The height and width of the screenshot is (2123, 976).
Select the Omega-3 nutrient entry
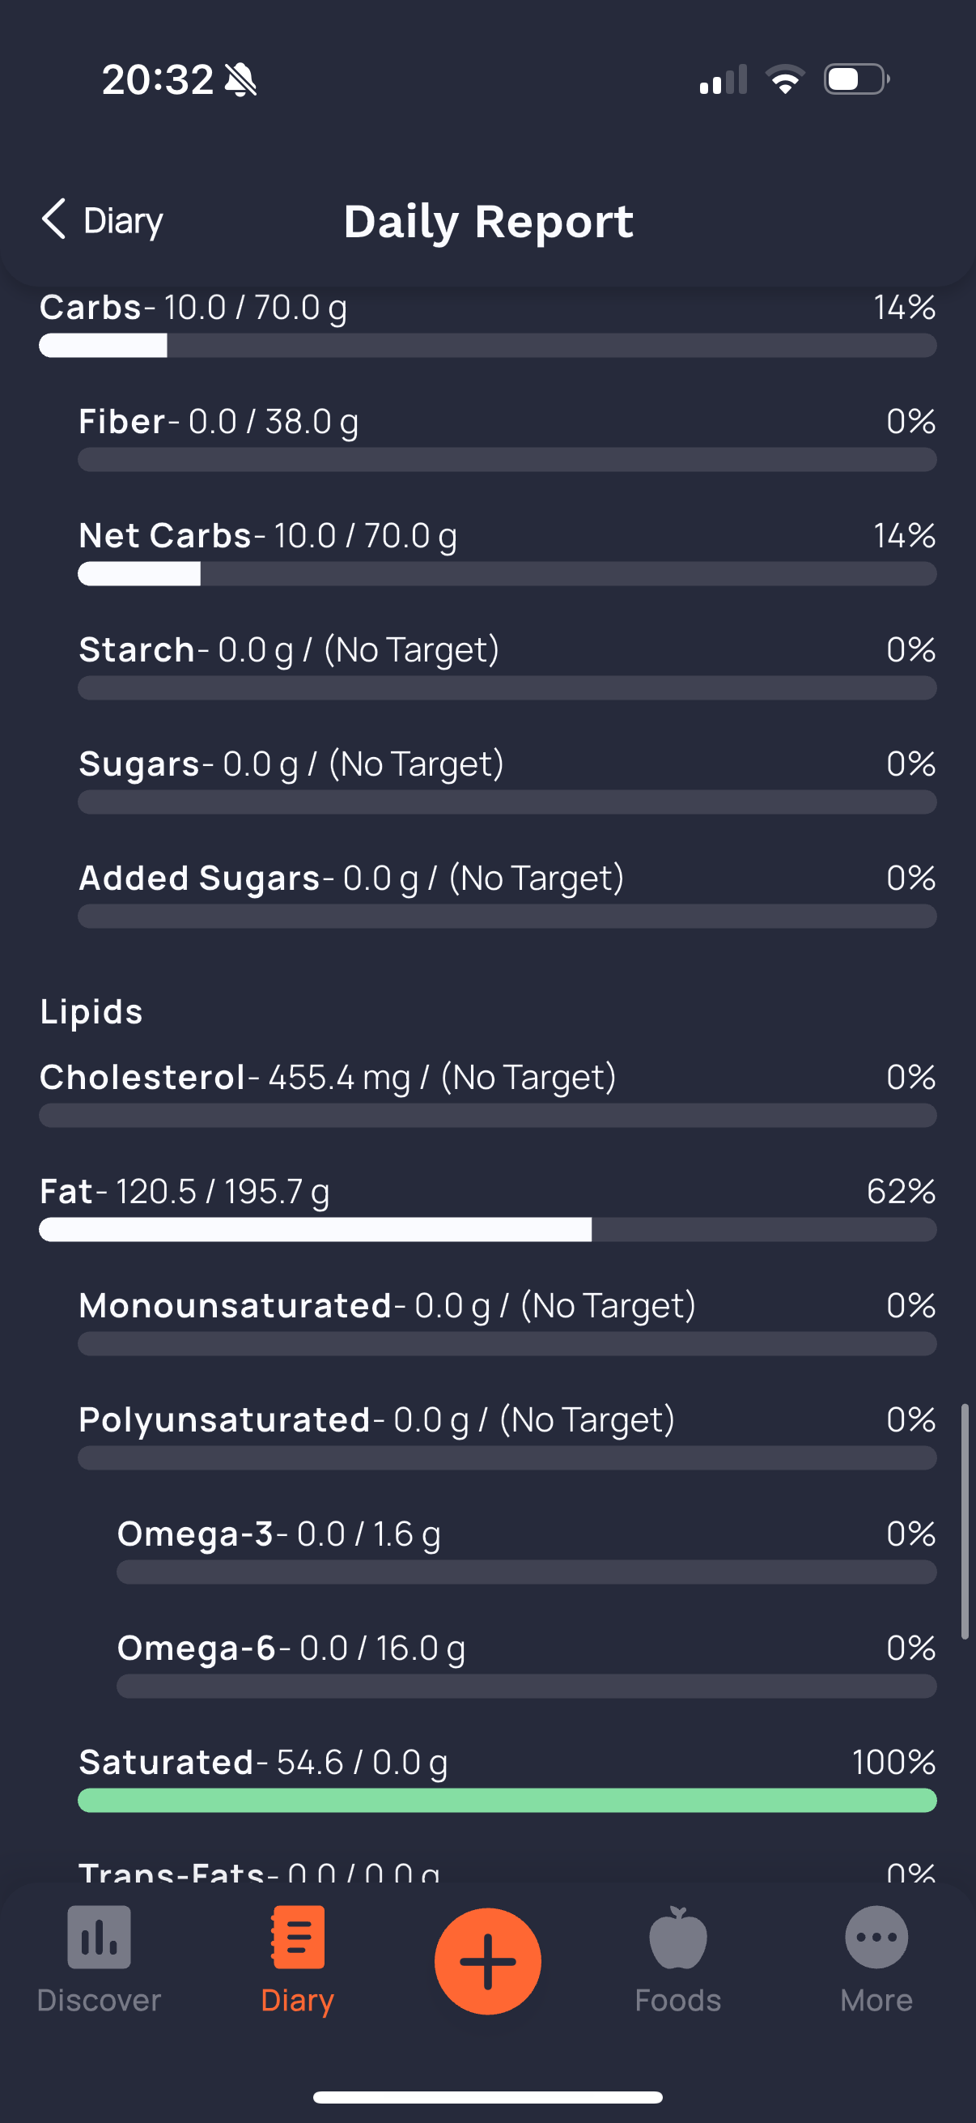(x=527, y=1550)
